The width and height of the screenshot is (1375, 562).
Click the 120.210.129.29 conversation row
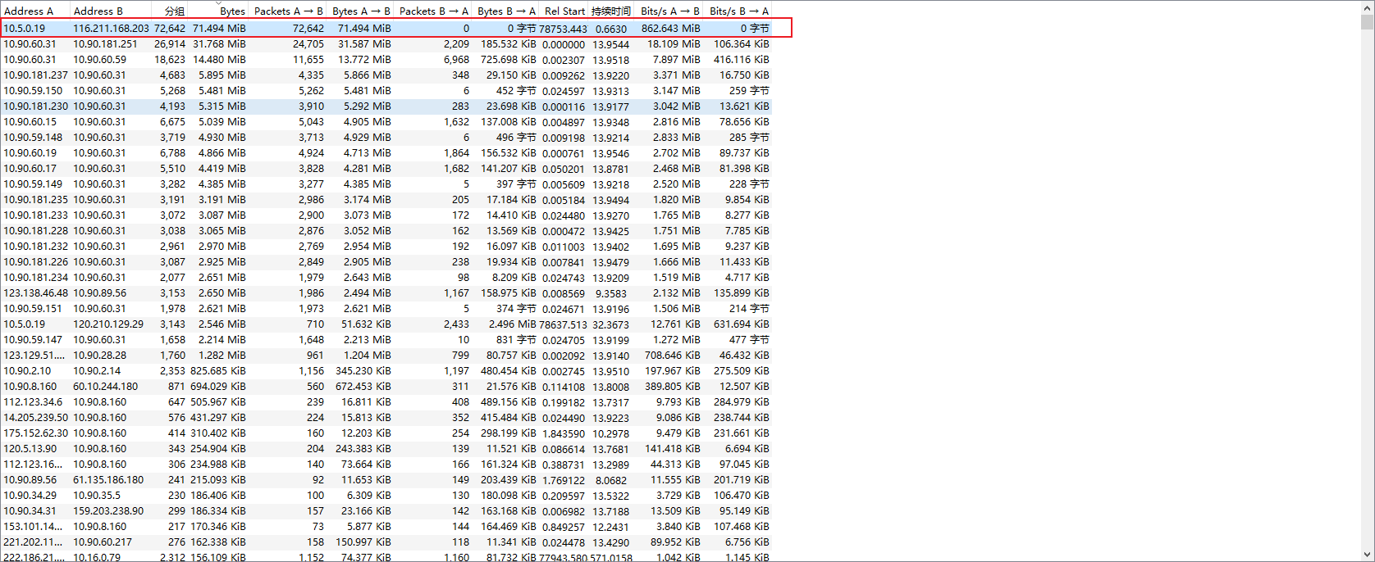pos(108,324)
